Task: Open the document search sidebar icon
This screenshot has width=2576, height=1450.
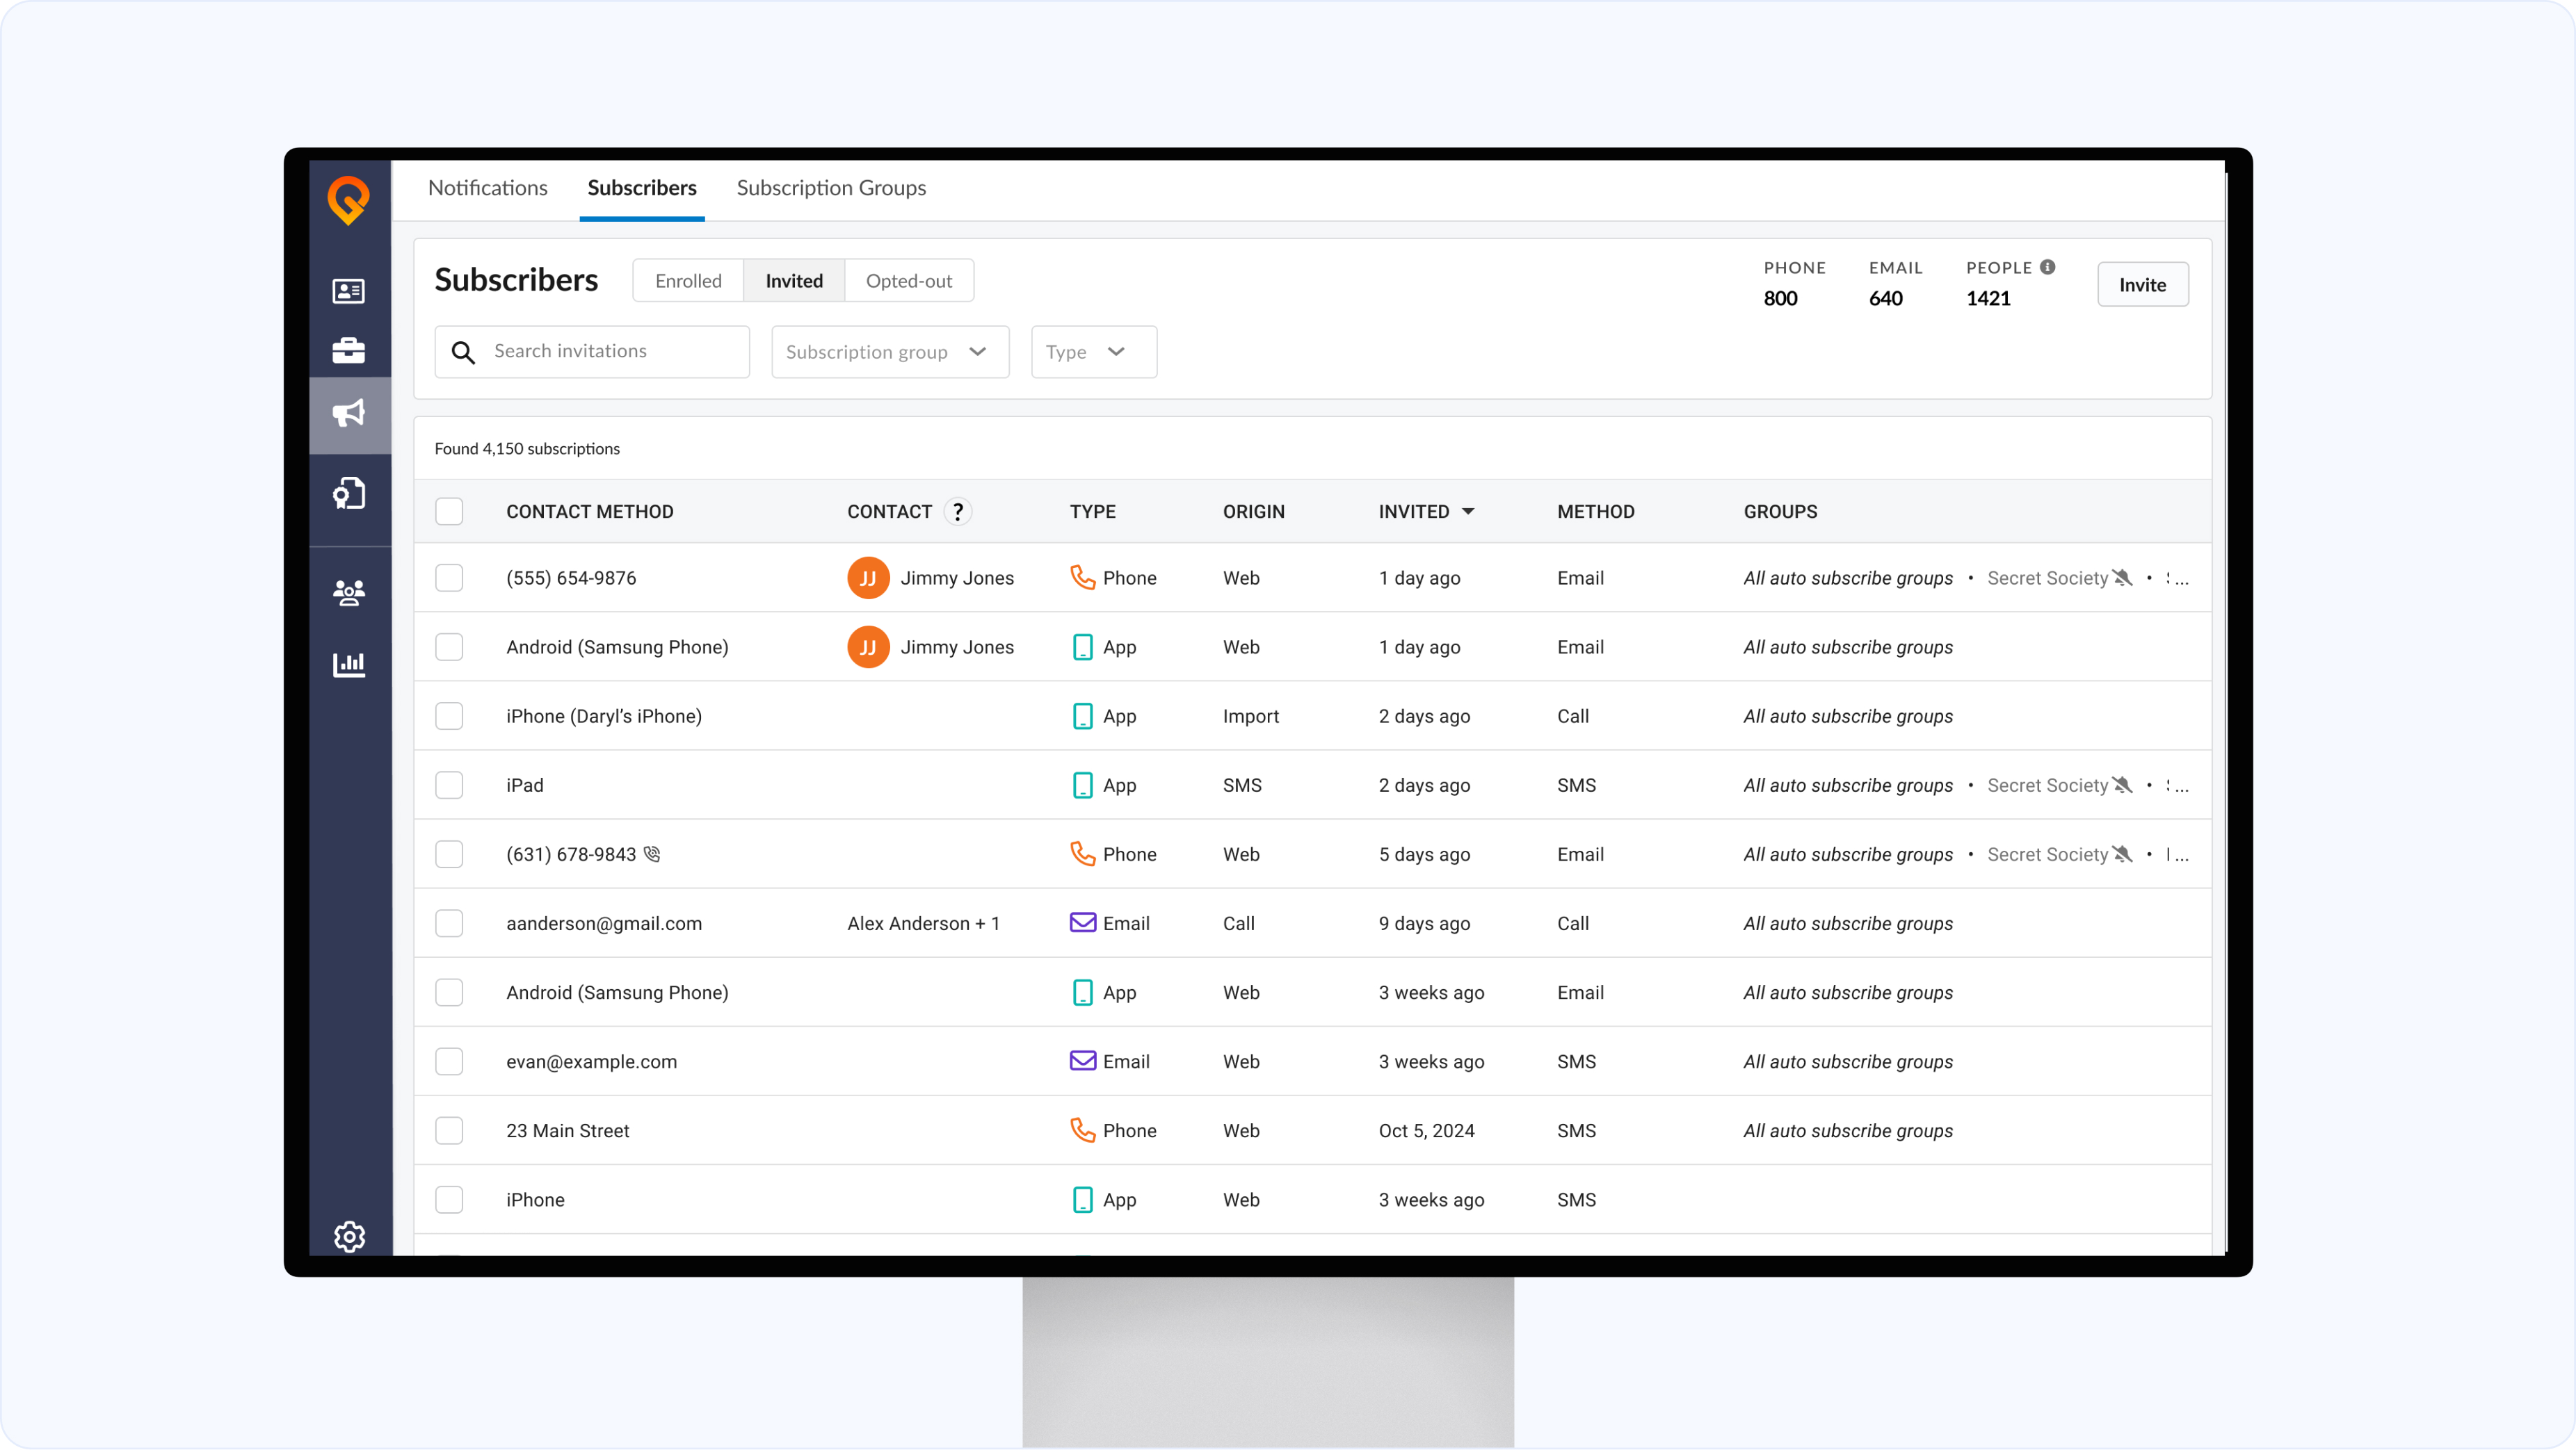Action: pos(348,493)
